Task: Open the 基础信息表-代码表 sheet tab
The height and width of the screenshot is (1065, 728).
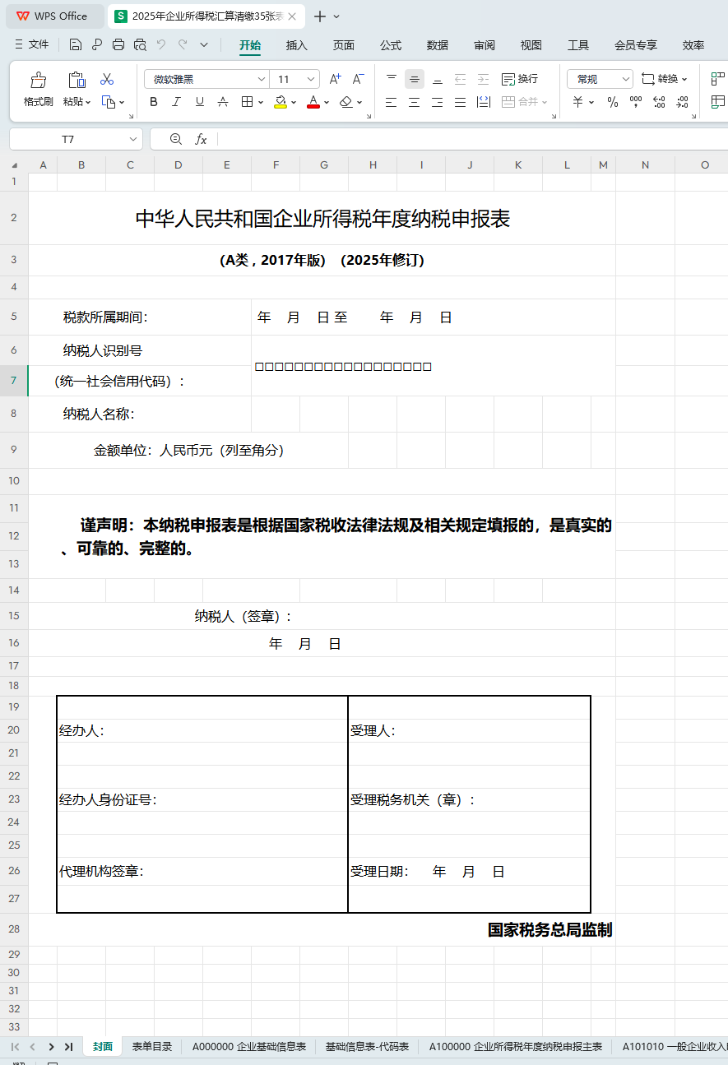Action: coord(367,1047)
